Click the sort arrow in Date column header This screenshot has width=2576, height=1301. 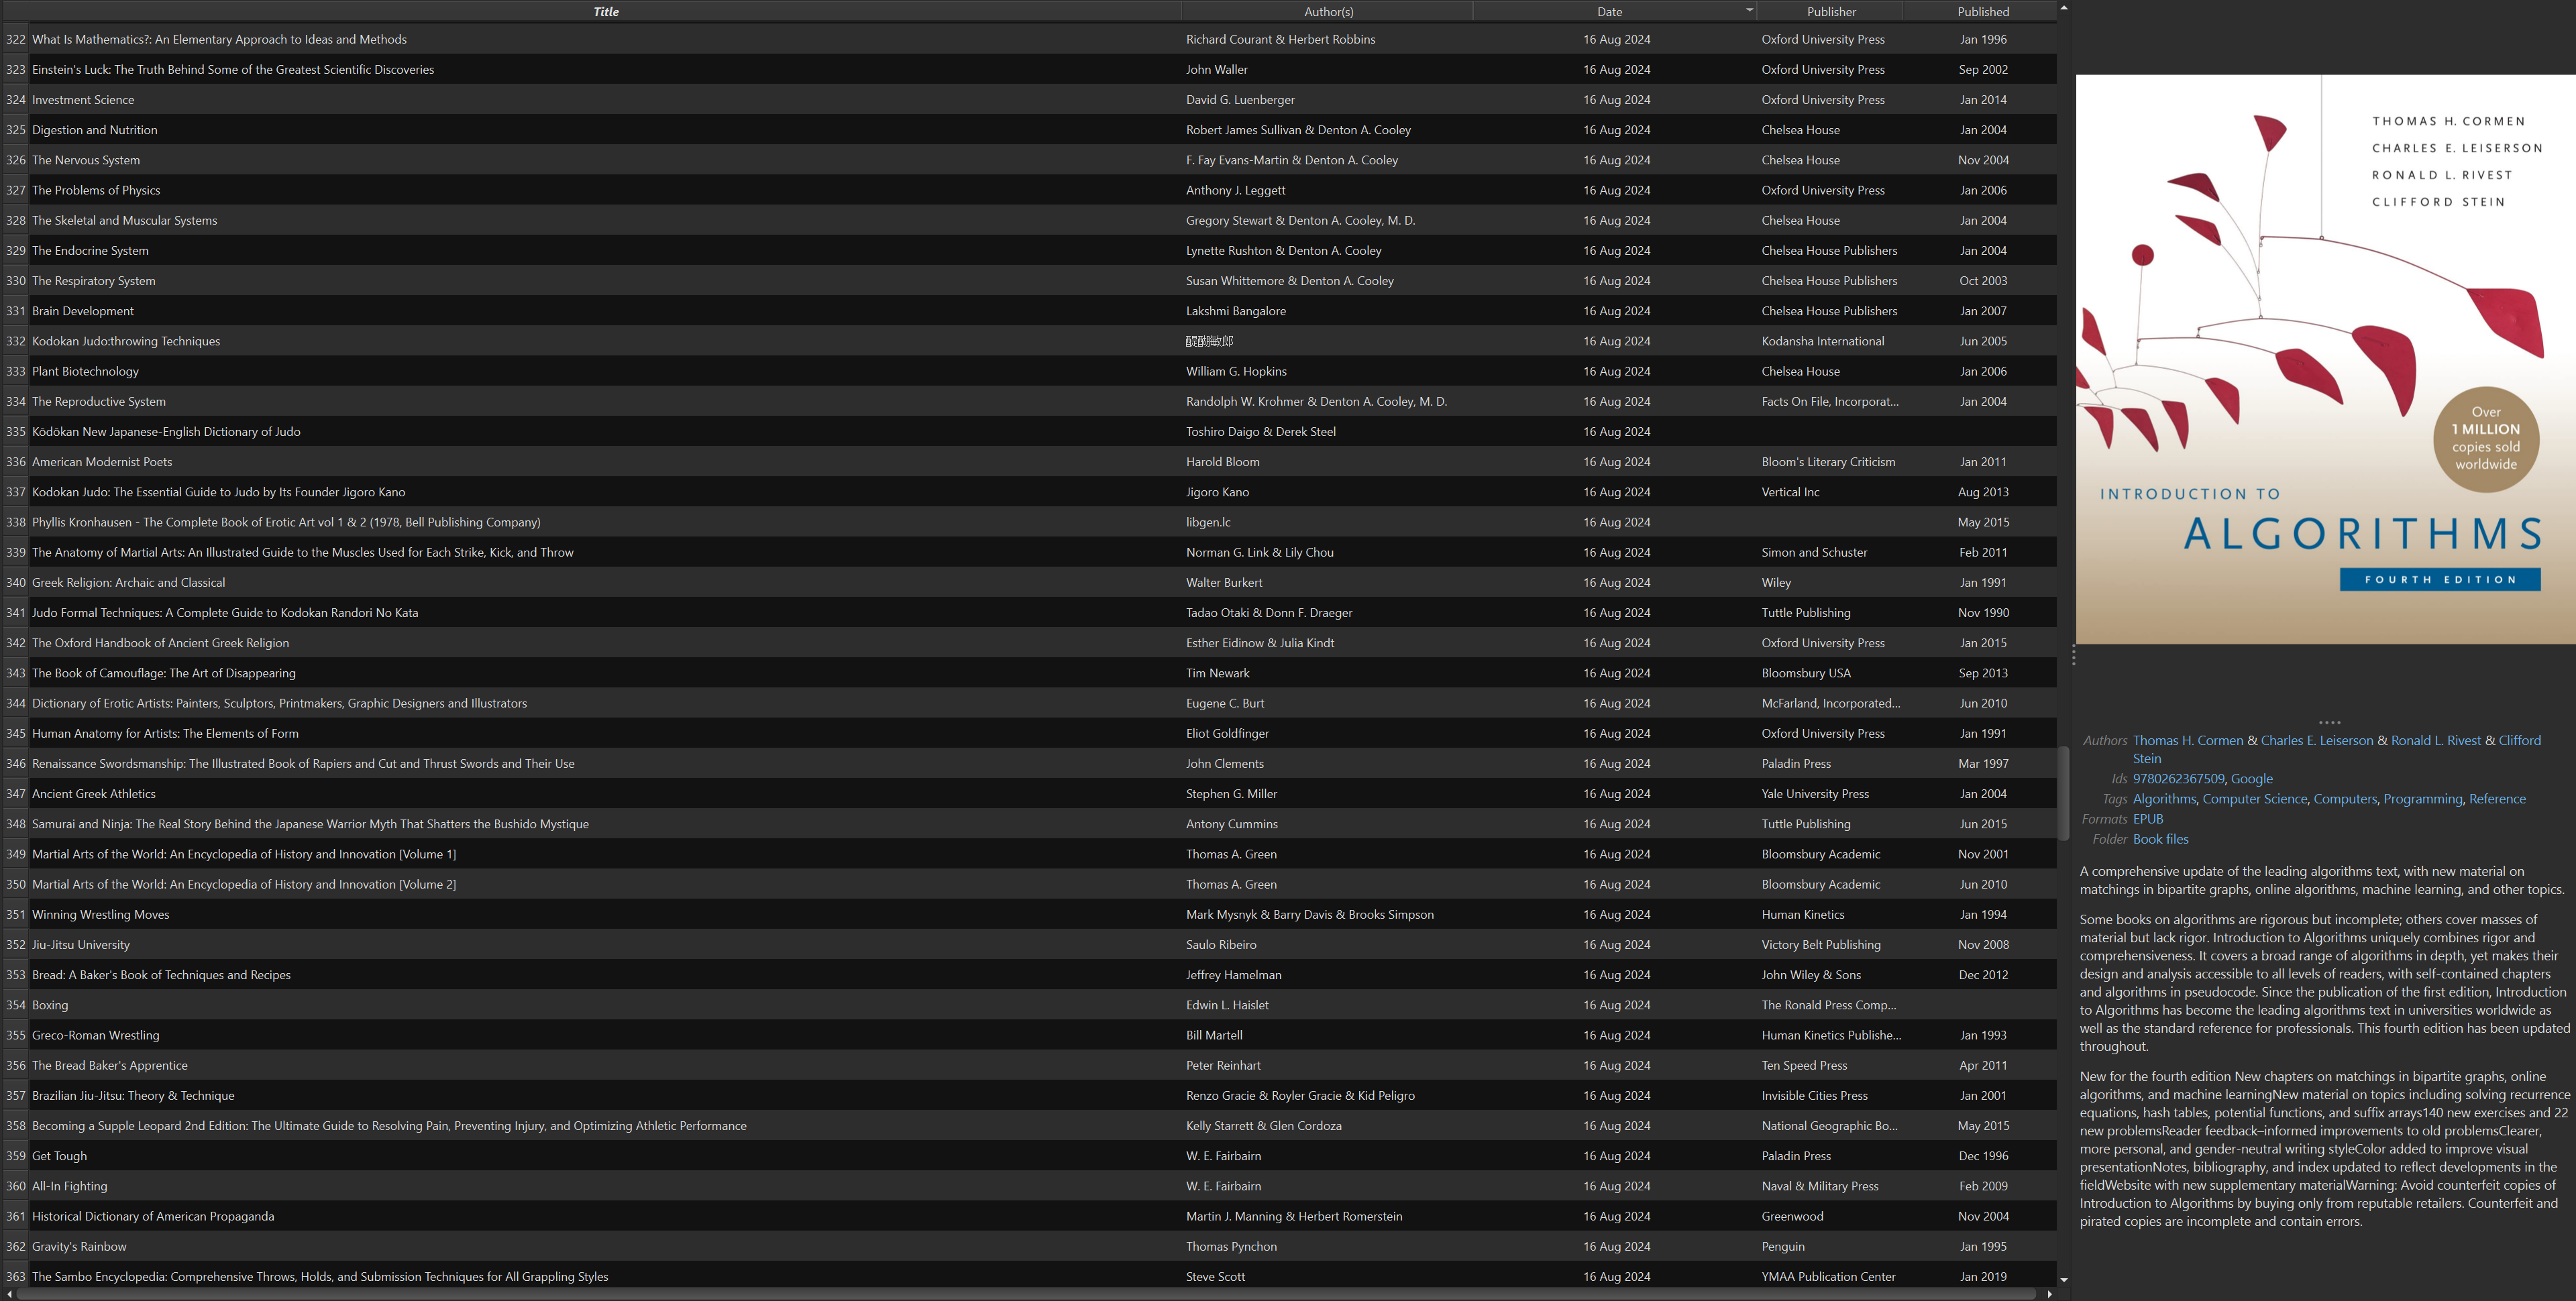(x=1749, y=11)
